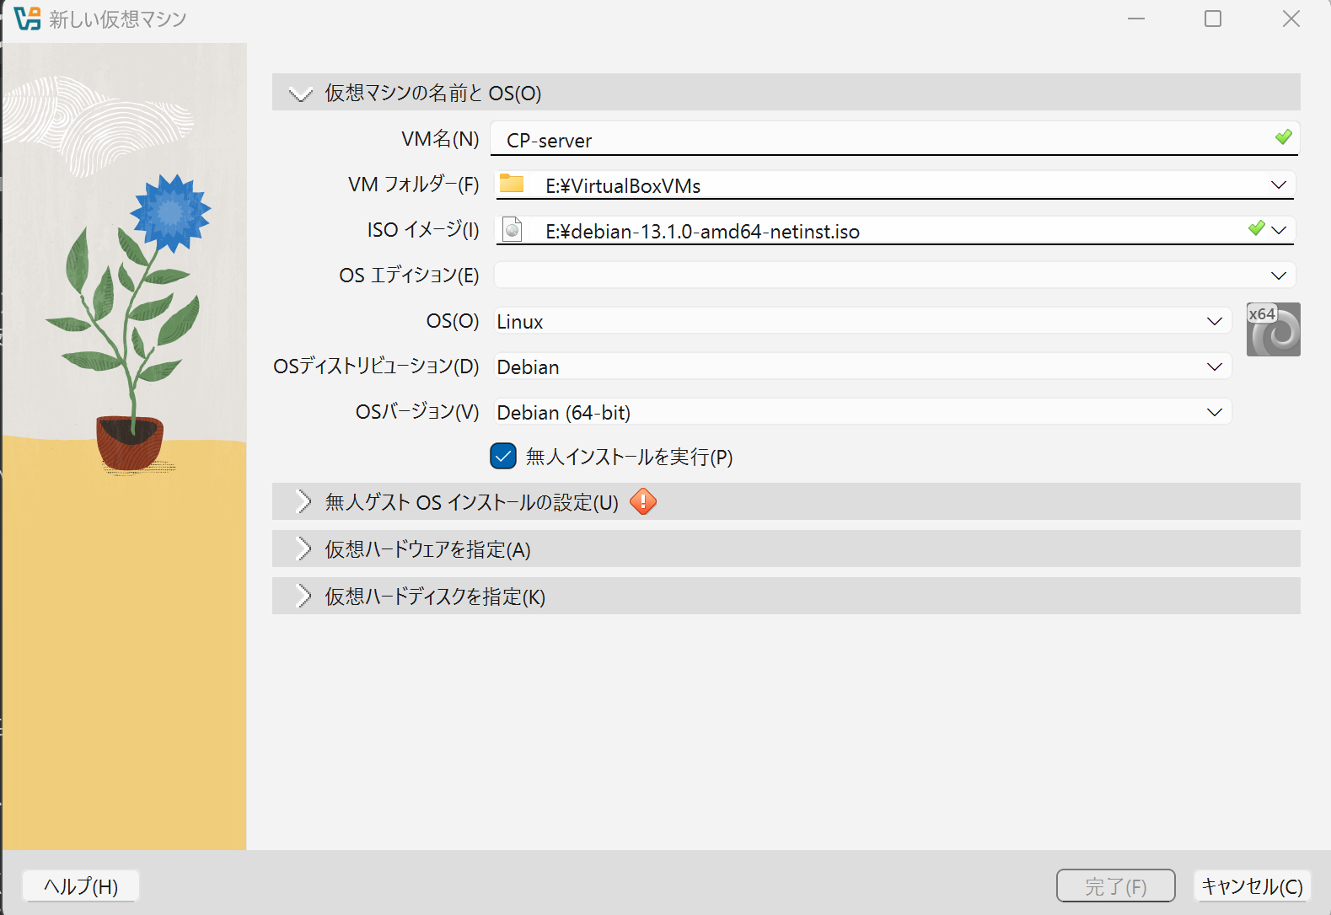The height and width of the screenshot is (915, 1331).
Task: Expand the 仮想ハードウェアを指定 section
Action: point(786,549)
